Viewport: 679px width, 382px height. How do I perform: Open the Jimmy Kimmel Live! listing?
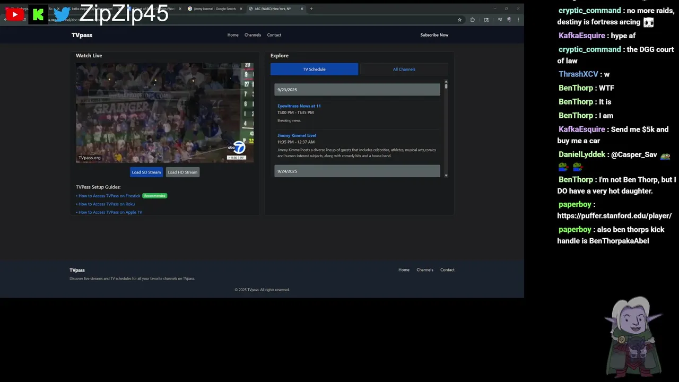click(x=297, y=135)
